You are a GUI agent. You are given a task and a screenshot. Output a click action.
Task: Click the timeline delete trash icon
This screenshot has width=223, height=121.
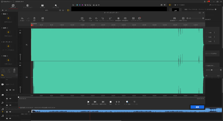pyautogui.click(x=14, y=70)
